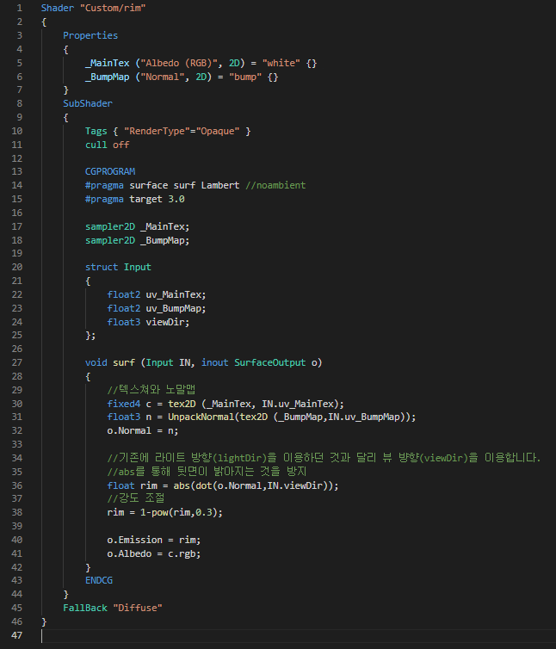Click the 0.3 exponent value

pyautogui.click(x=204, y=512)
